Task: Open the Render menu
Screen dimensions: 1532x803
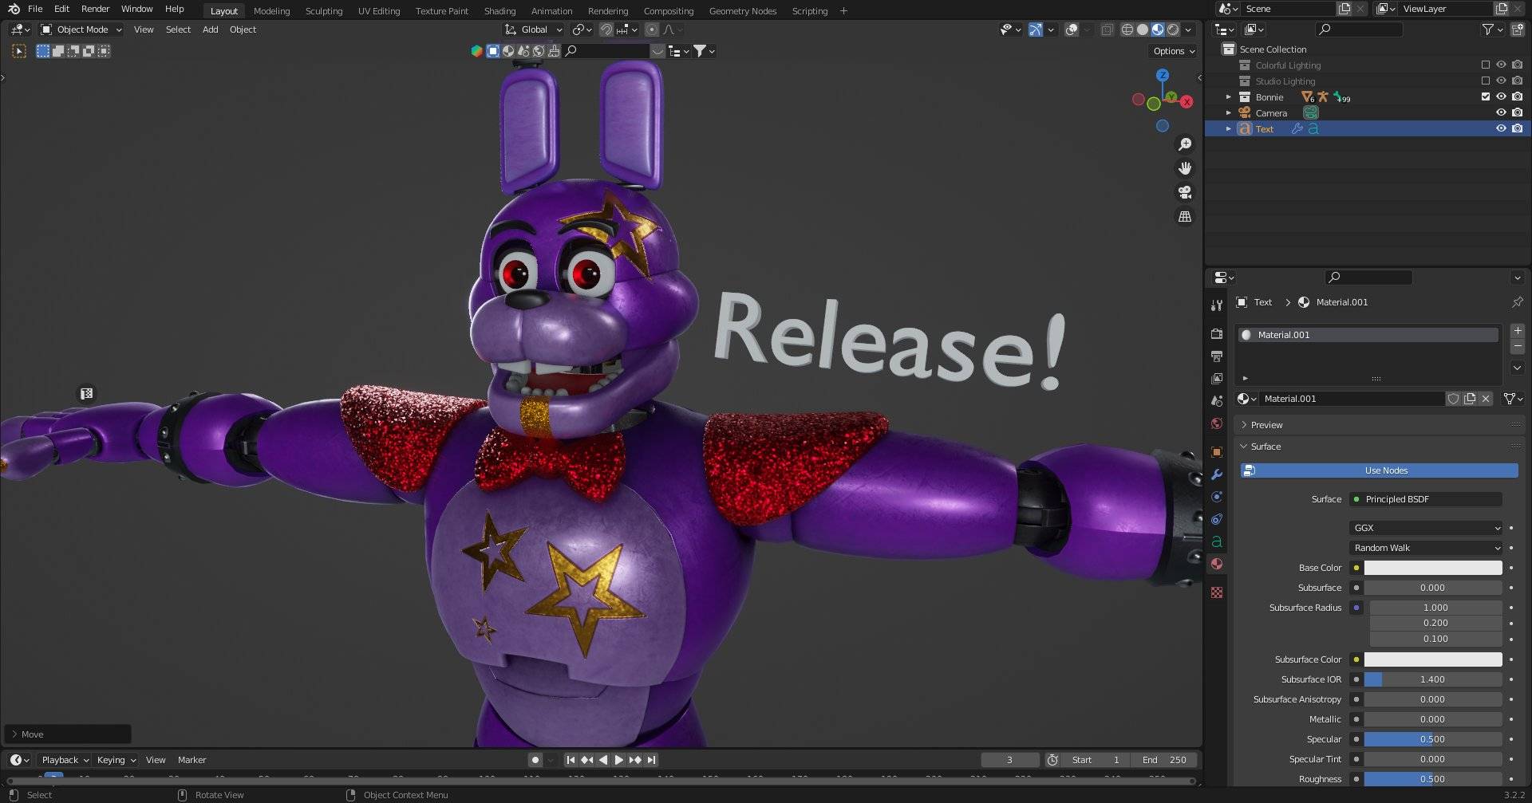Action: coord(95,9)
